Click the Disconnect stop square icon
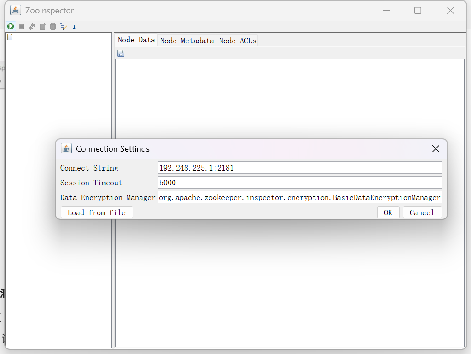 click(x=21, y=26)
